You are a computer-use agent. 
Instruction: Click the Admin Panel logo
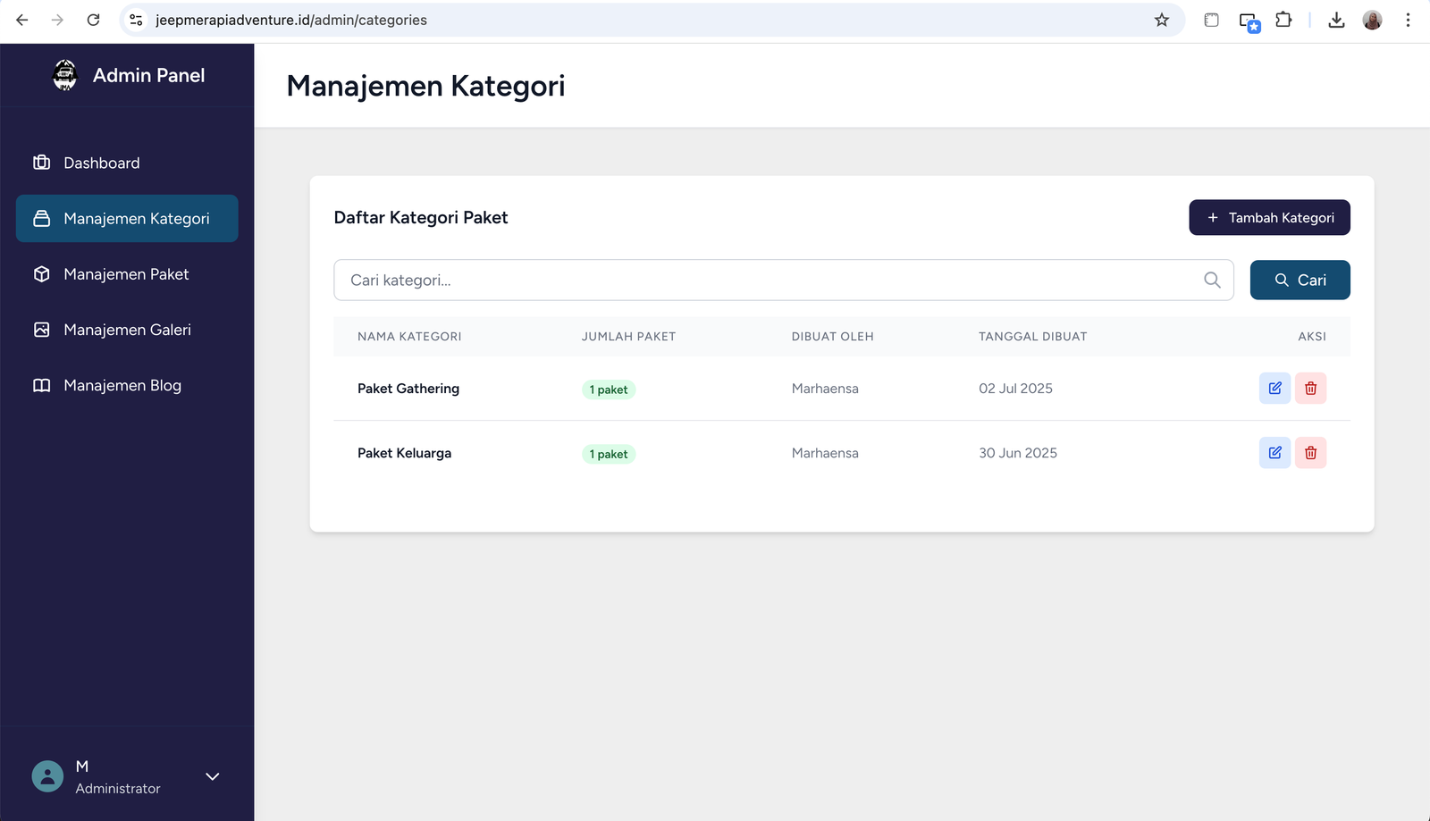65,76
